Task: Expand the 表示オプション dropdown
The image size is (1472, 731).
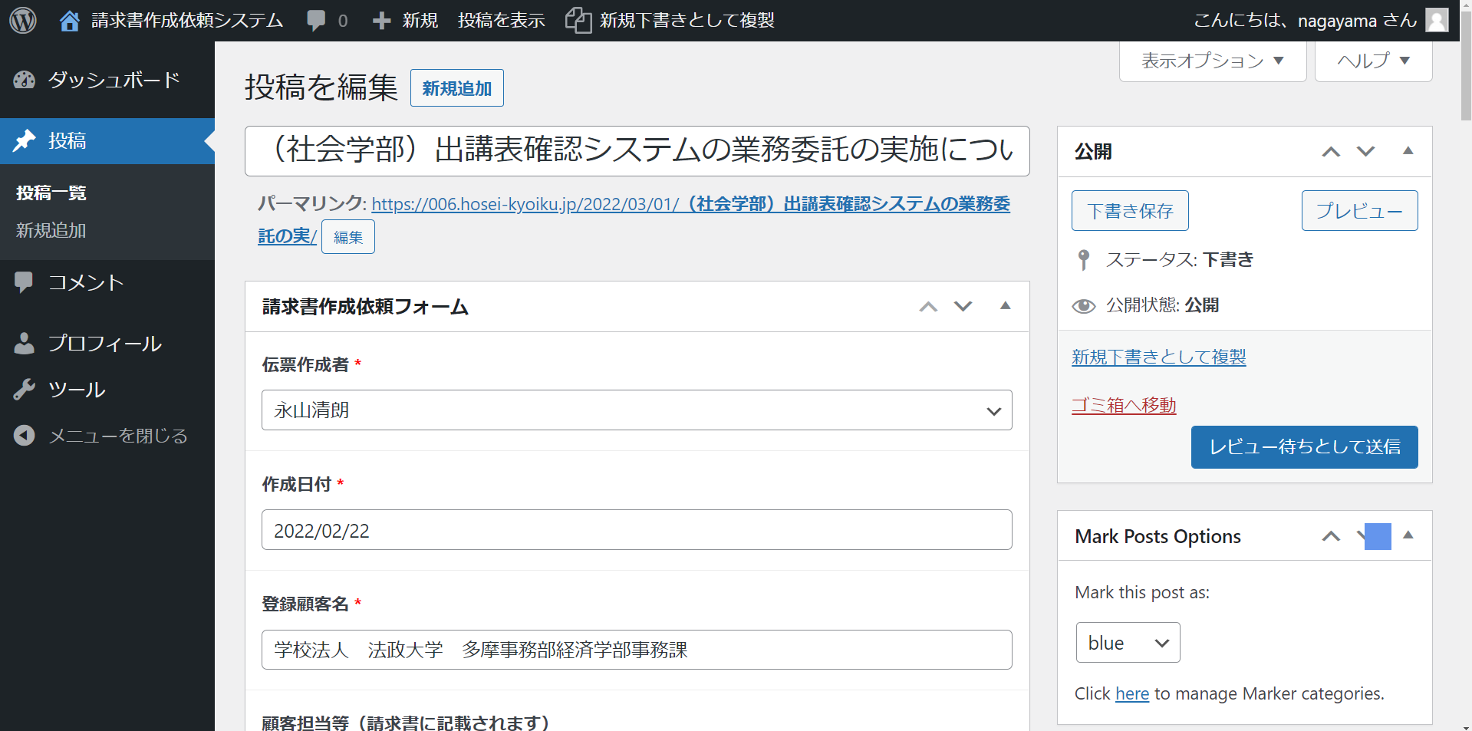Action: [1212, 61]
